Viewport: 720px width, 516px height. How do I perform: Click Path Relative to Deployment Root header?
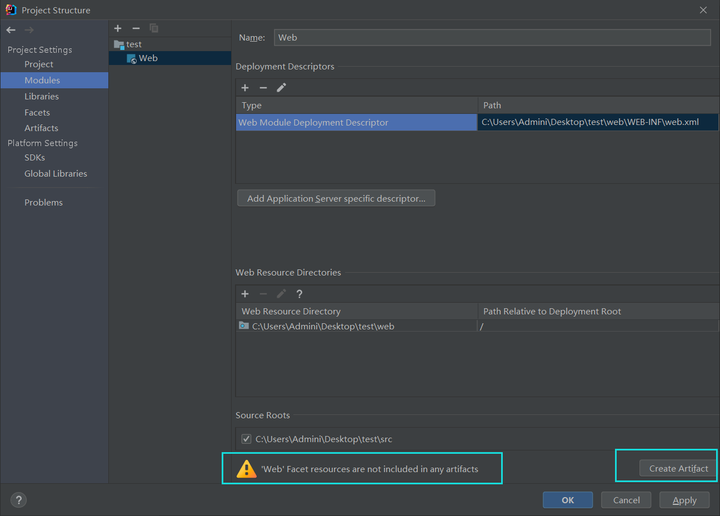pyautogui.click(x=598, y=311)
